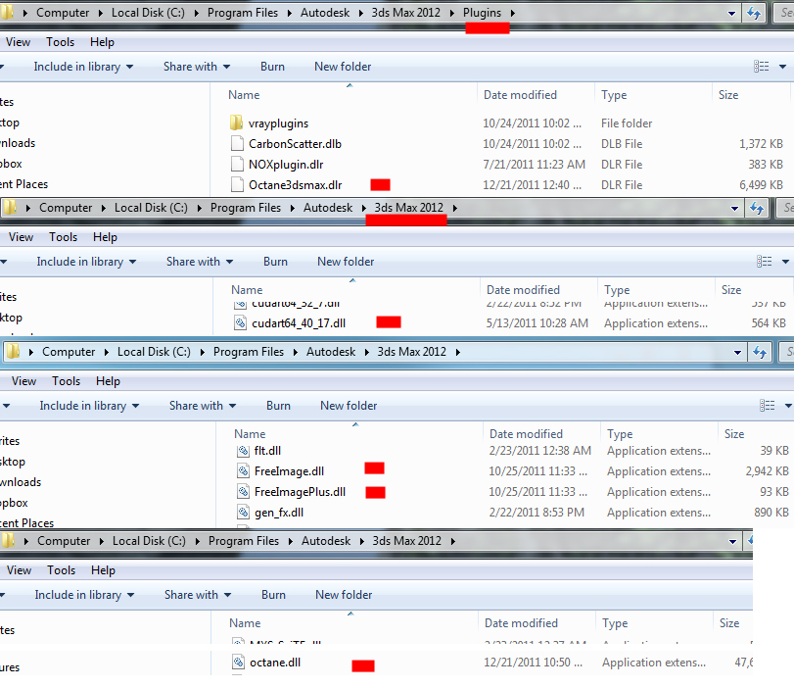Go to Local Disk (C:) in FreeImage.dll window

[x=154, y=352]
